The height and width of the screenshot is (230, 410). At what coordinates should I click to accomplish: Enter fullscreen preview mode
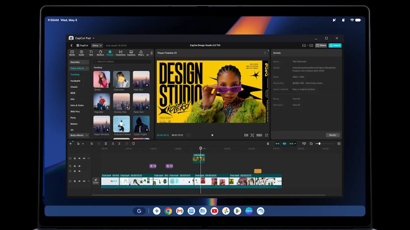pyautogui.click(x=266, y=135)
